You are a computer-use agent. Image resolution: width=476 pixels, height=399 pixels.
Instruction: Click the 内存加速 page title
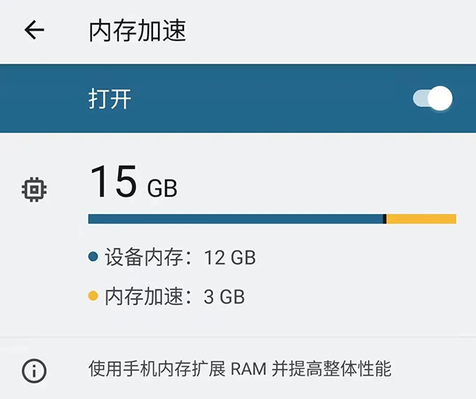pos(138,31)
